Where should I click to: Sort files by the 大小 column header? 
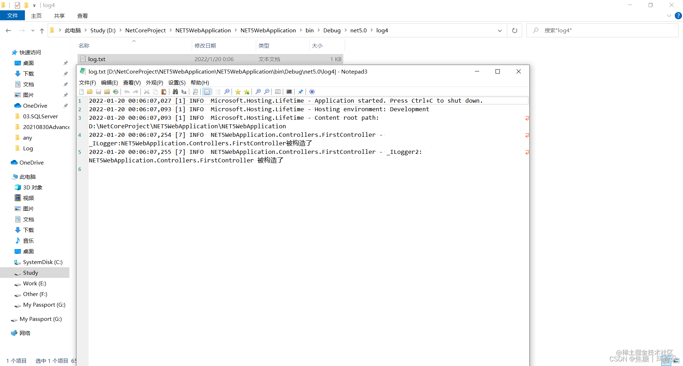coord(327,45)
